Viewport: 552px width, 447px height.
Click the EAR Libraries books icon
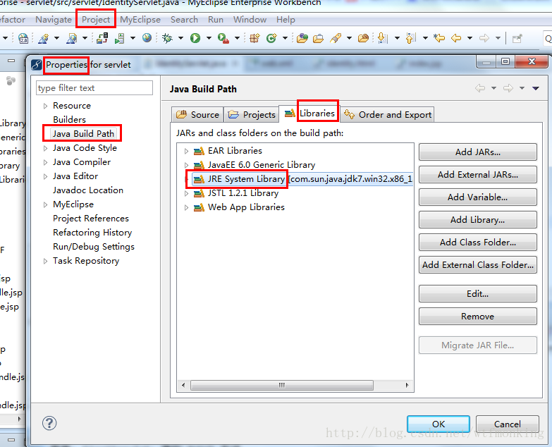point(199,151)
